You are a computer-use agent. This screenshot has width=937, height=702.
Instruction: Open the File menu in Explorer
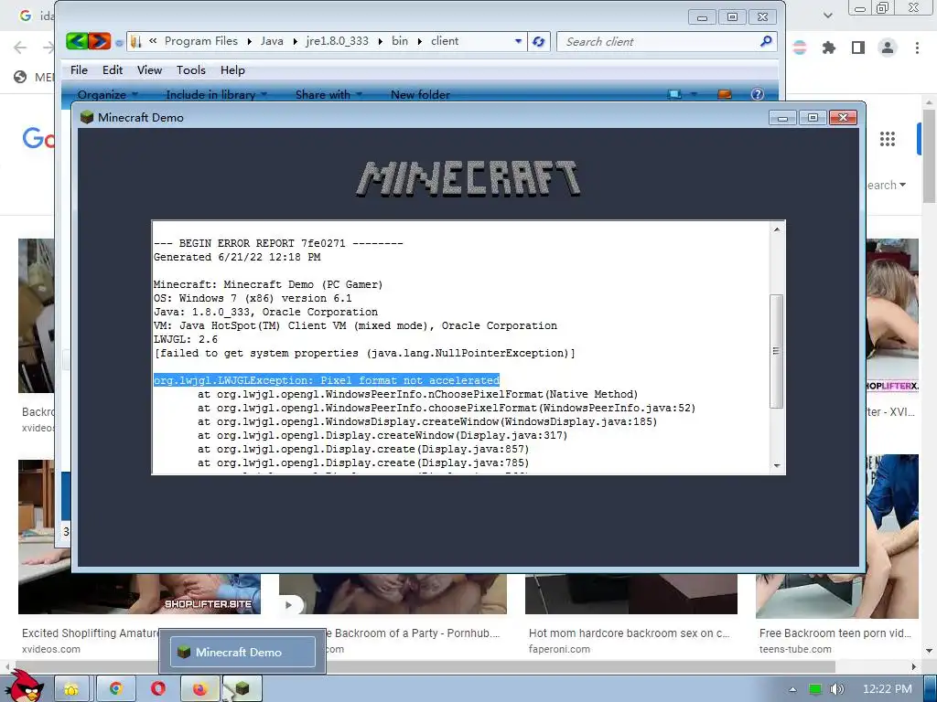[79, 69]
